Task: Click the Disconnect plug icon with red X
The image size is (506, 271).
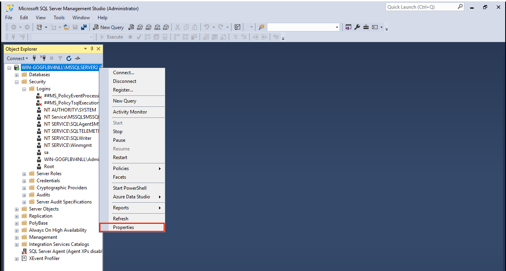Action: [x=43, y=58]
